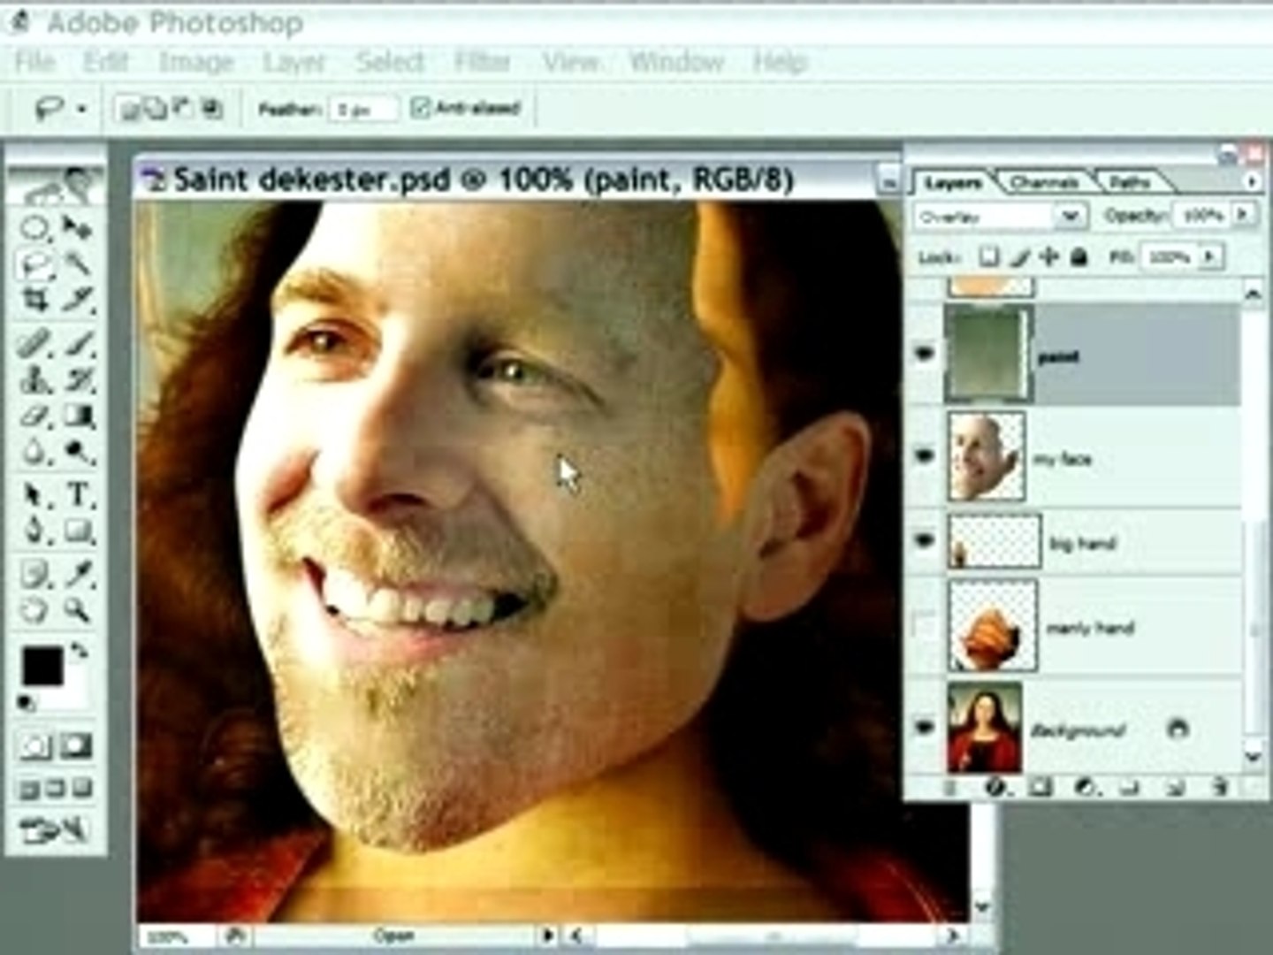This screenshot has height=955, width=1273.
Task: Click Jump to ImageReady button in toolbox
Action: coord(55,830)
